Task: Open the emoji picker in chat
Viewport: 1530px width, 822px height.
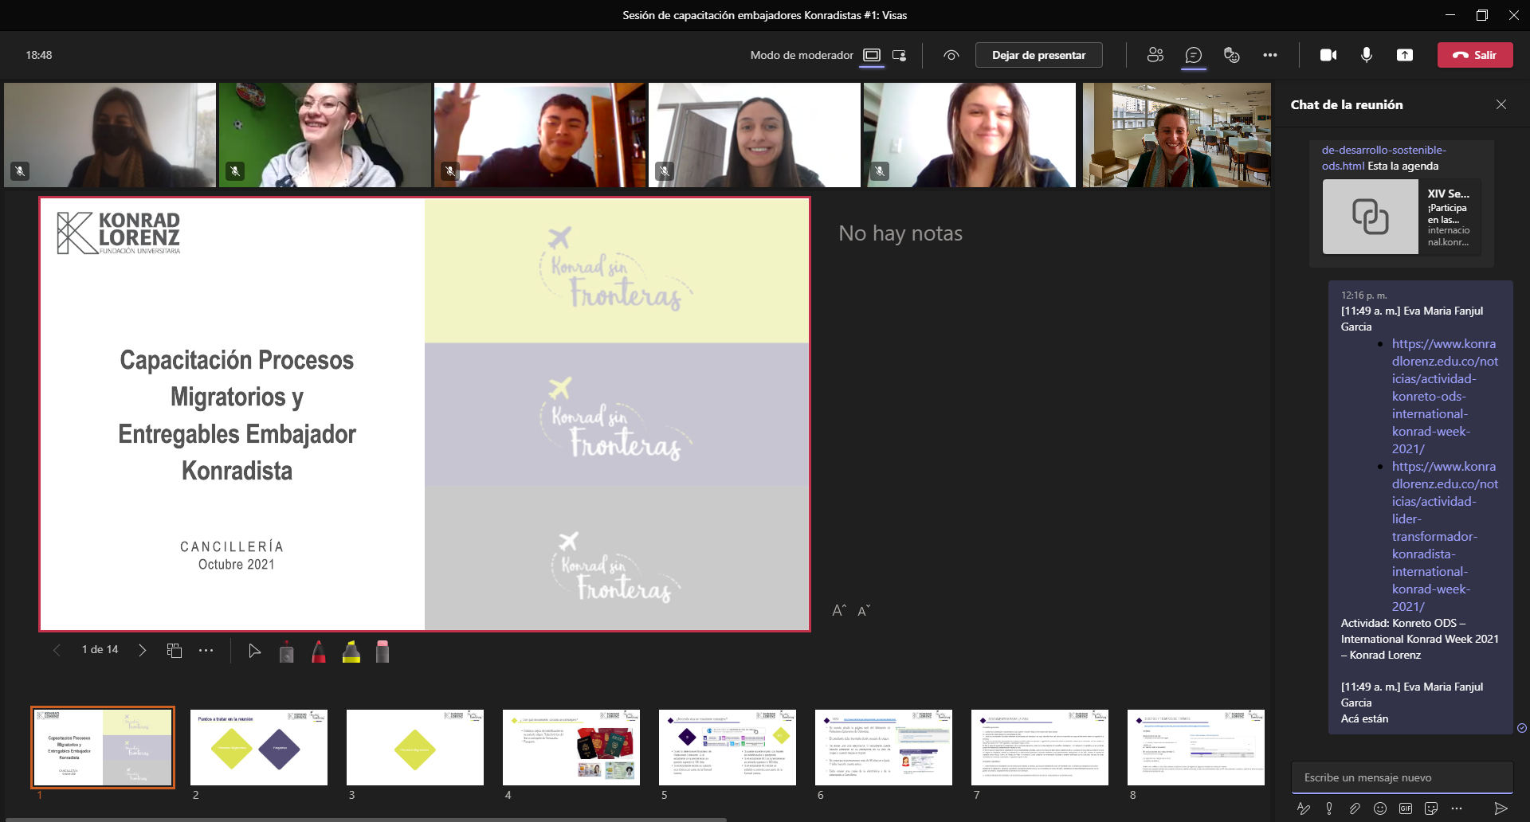Action: tap(1380, 808)
